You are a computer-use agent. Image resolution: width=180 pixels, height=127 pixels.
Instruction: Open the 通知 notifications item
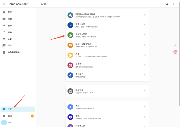click(x=18, y=116)
